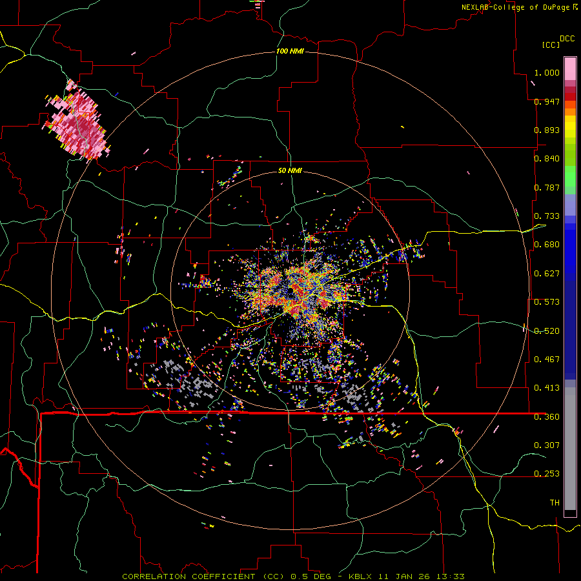
Task: Click the 50 NMI range ring label
Action: click(x=290, y=170)
